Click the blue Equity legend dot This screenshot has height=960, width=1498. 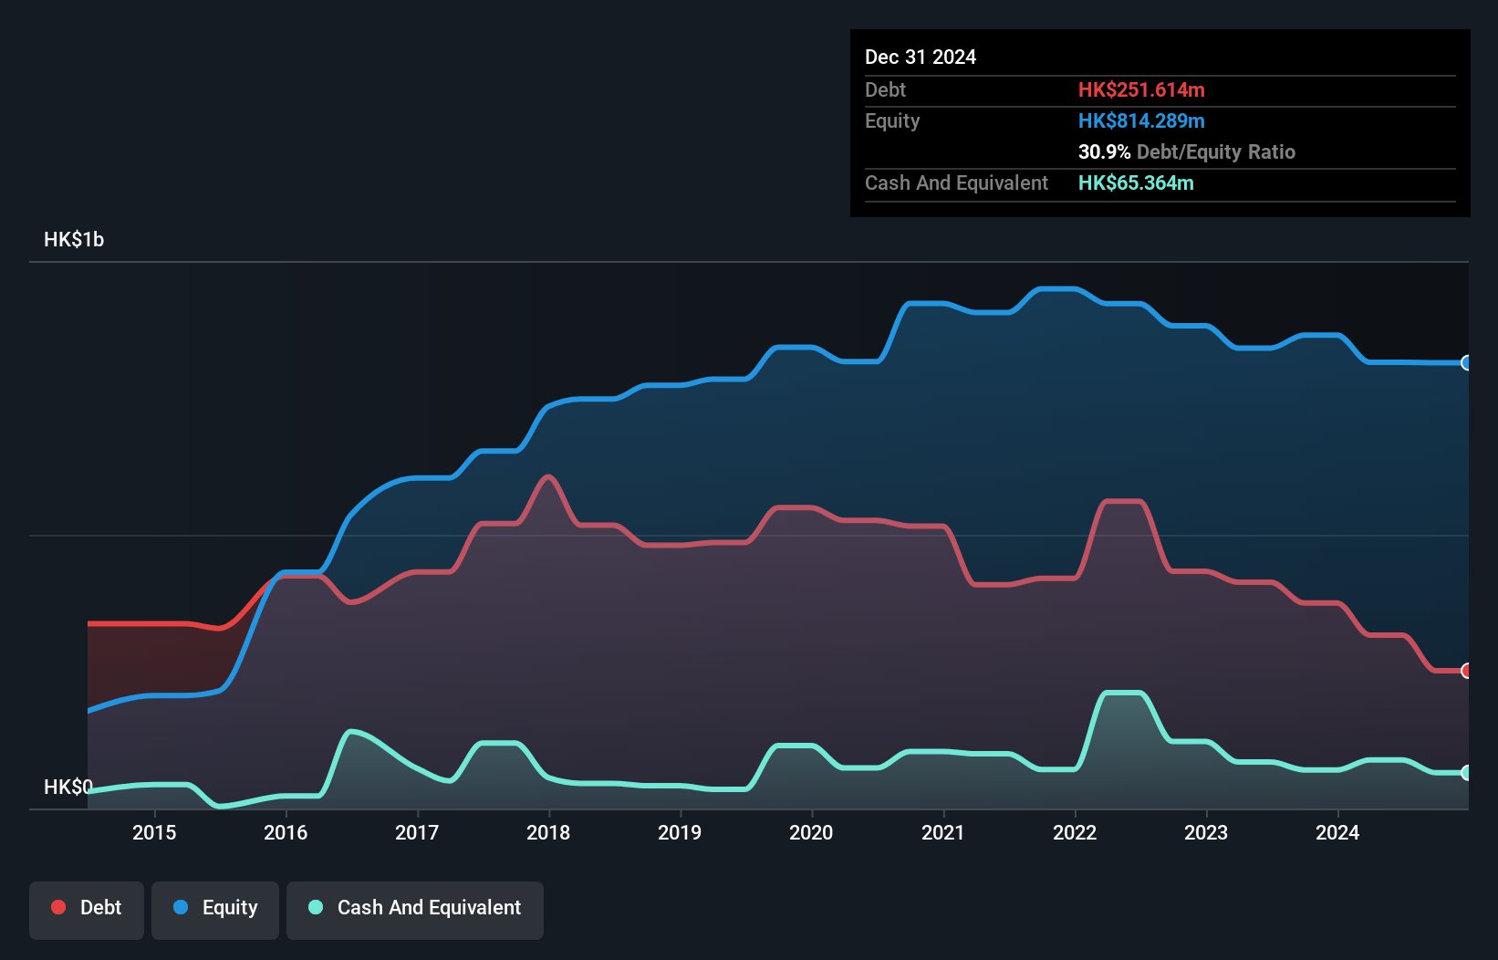click(181, 907)
